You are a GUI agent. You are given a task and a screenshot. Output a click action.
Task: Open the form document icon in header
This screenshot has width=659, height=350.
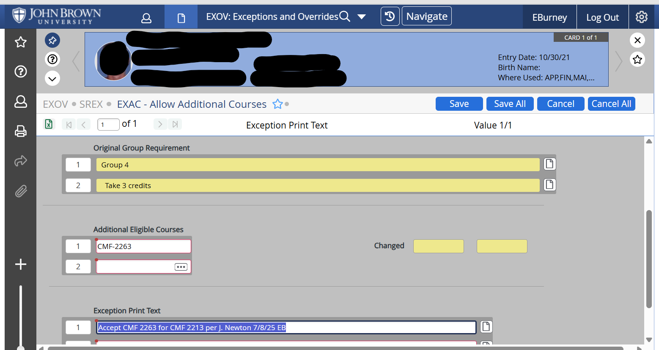pyautogui.click(x=181, y=18)
